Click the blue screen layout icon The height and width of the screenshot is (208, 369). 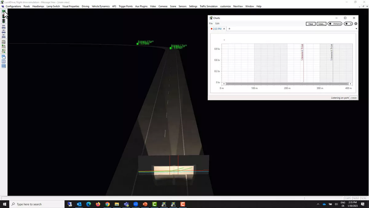(x=3, y=57)
